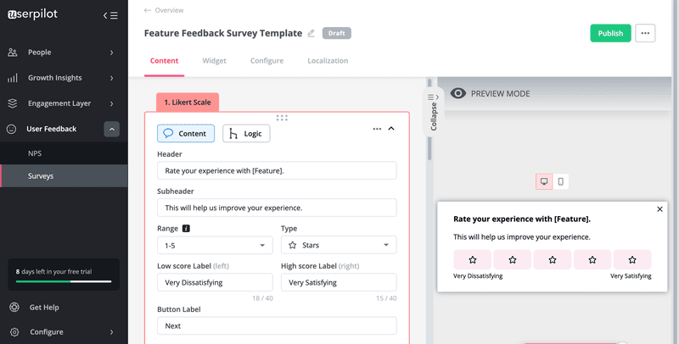Collapse the Likert Scale card with caret
The height and width of the screenshot is (344, 679).
click(x=391, y=128)
